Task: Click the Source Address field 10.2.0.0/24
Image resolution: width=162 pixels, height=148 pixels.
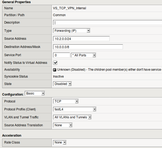Action: click(81, 39)
